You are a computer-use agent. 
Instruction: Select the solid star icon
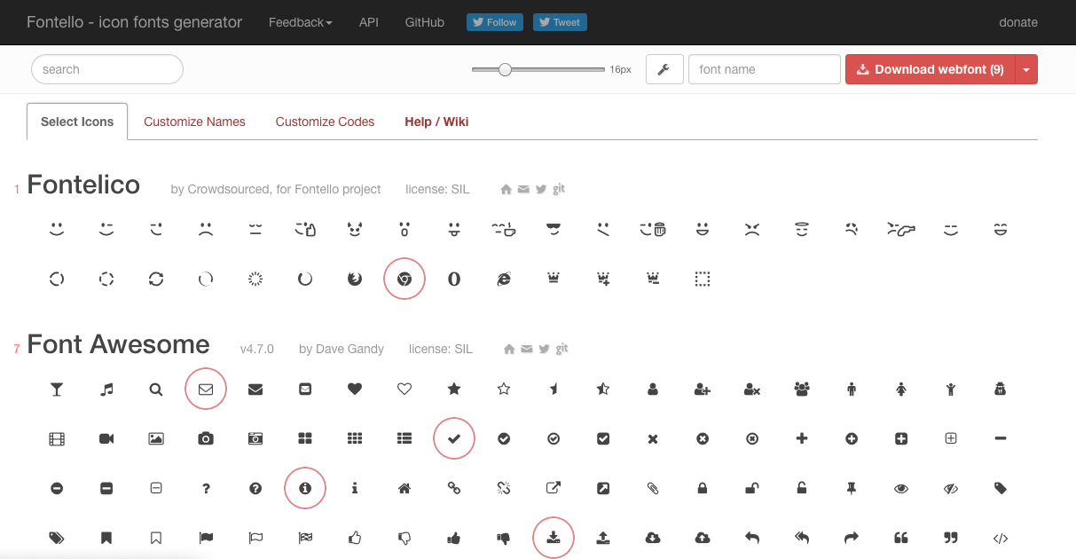click(454, 389)
